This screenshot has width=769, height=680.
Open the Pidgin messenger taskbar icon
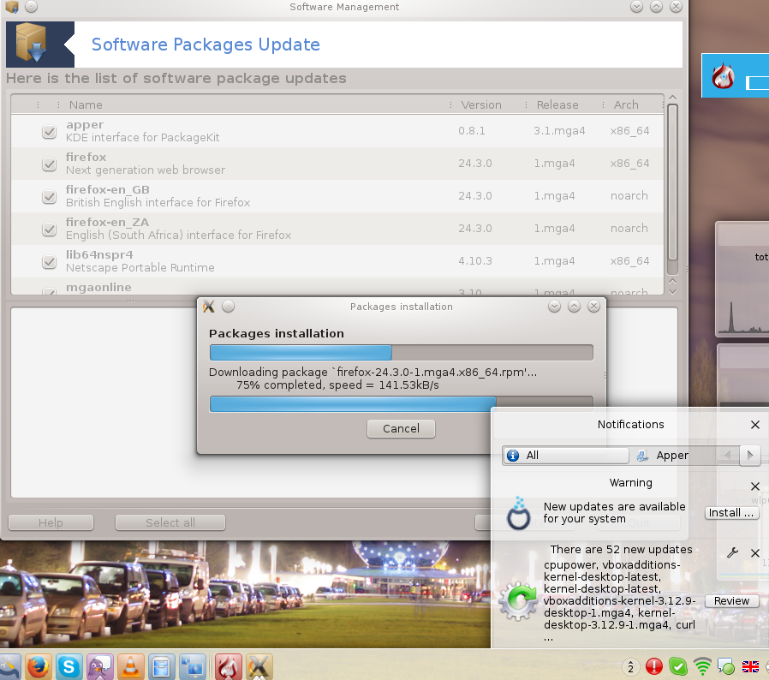100,667
